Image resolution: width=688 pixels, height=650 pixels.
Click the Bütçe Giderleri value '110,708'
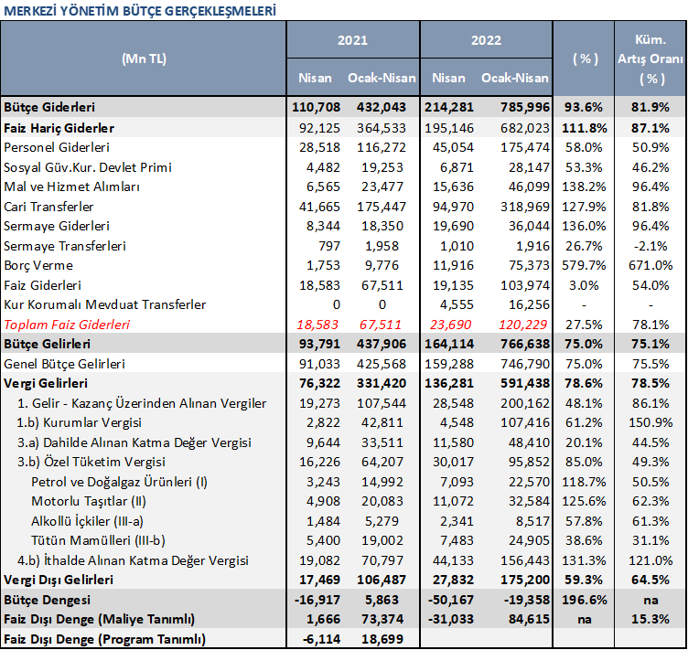pyautogui.click(x=316, y=107)
